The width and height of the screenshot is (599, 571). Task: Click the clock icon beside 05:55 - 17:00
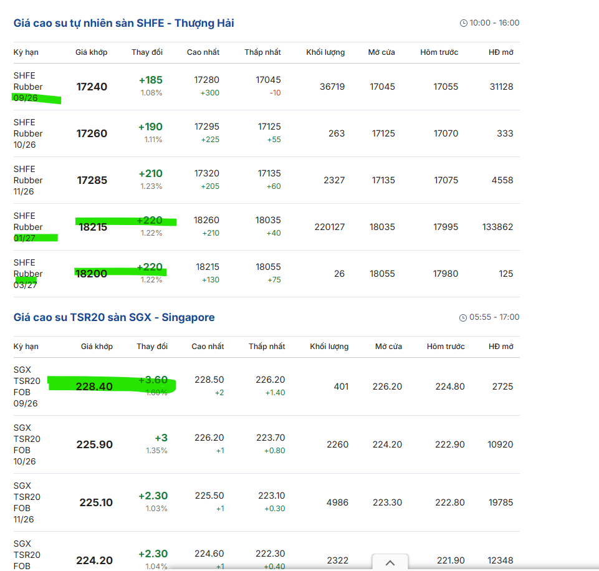click(463, 318)
